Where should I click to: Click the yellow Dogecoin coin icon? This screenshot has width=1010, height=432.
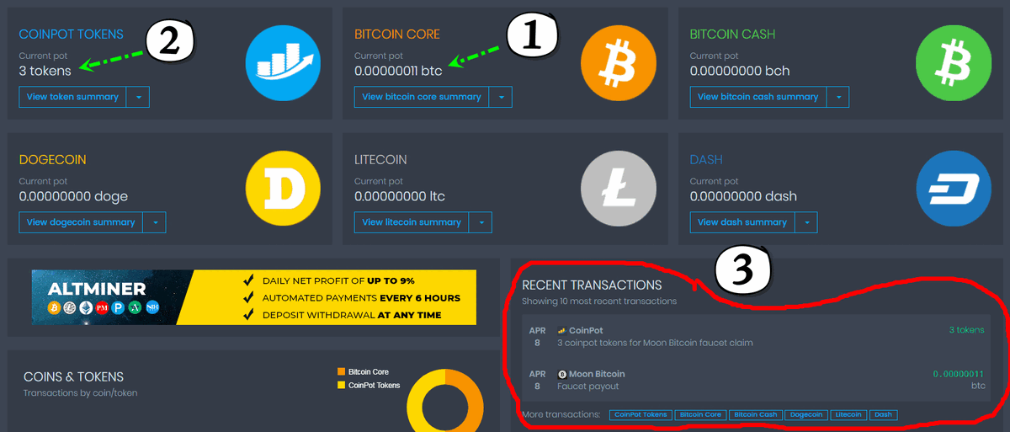(x=284, y=189)
